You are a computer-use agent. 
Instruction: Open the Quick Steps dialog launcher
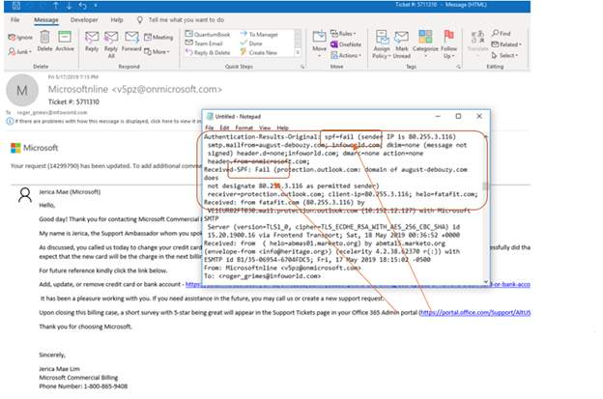[302, 67]
